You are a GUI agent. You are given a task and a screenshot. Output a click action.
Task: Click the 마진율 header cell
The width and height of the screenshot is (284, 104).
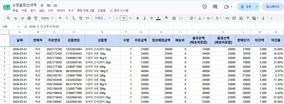point(276,40)
